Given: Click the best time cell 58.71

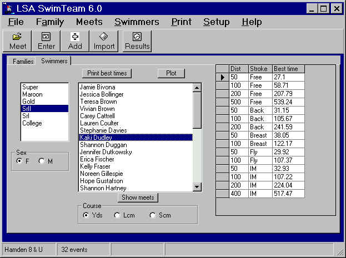Looking at the screenshot, I should tap(289, 85).
